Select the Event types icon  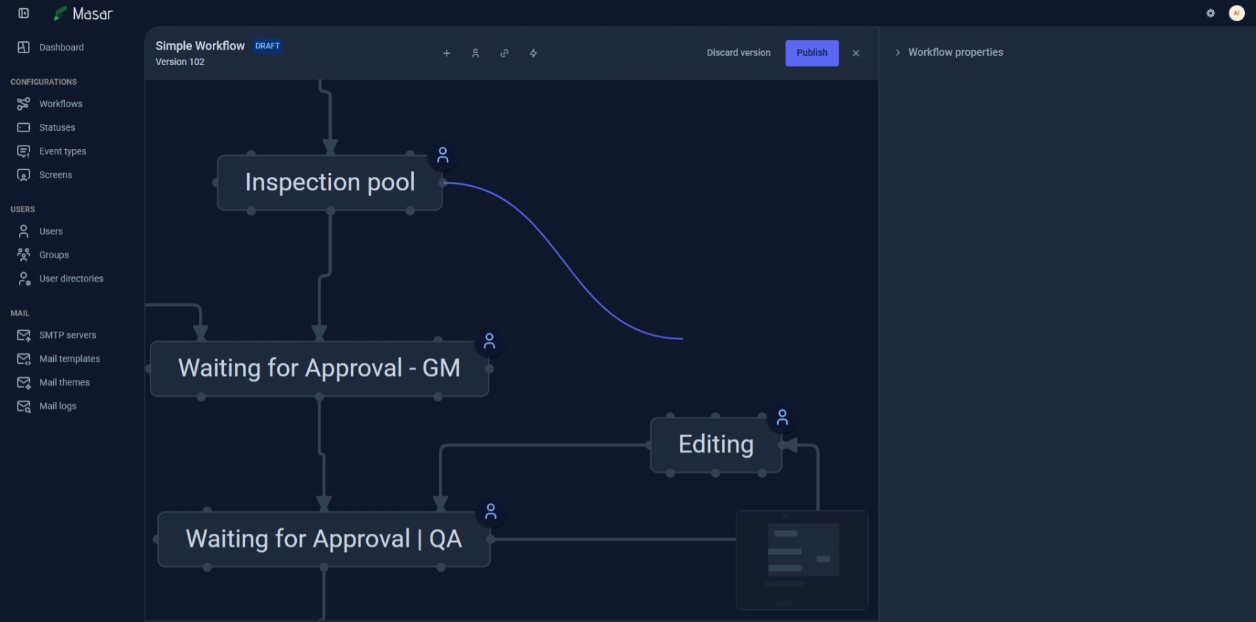click(23, 151)
